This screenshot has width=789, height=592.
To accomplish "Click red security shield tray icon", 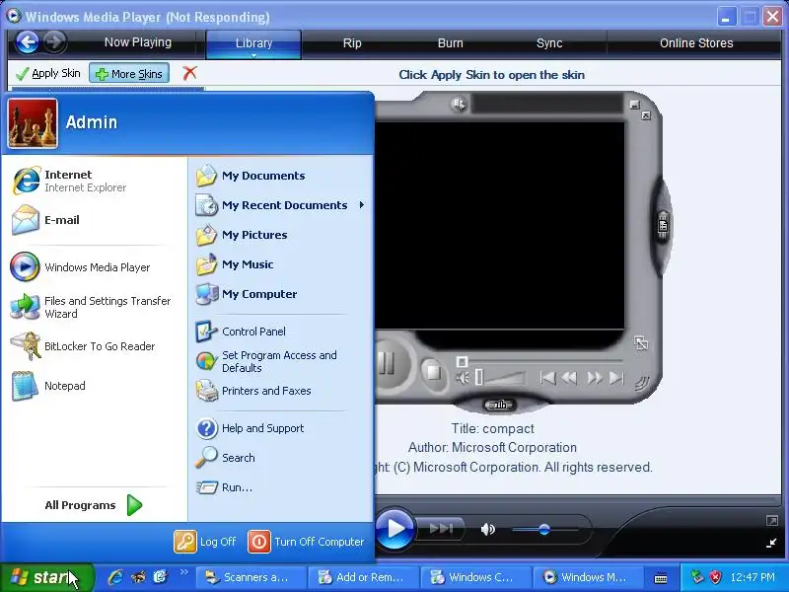I will (x=715, y=577).
